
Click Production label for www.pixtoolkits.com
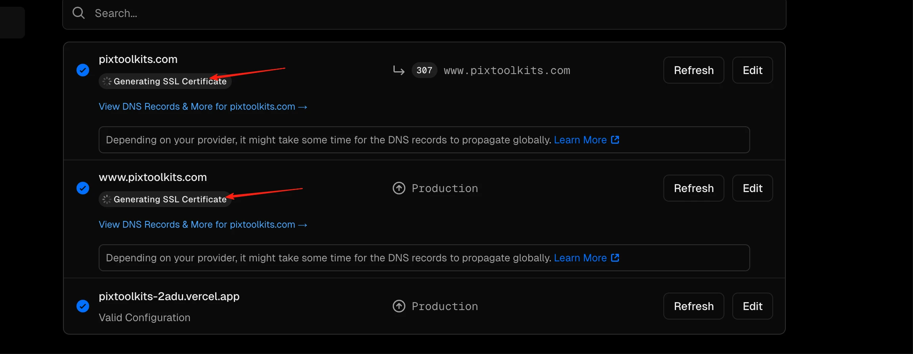(x=445, y=188)
